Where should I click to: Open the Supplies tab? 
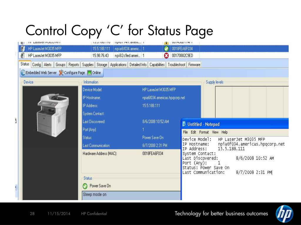coord(88,65)
